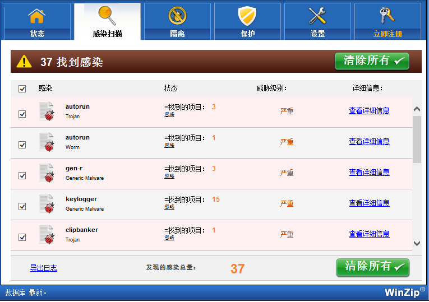Click the 导出日志 link

point(44,268)
